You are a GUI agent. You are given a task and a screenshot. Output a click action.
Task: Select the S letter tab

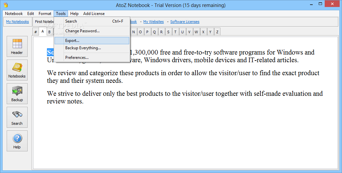[x=168, y=32]
